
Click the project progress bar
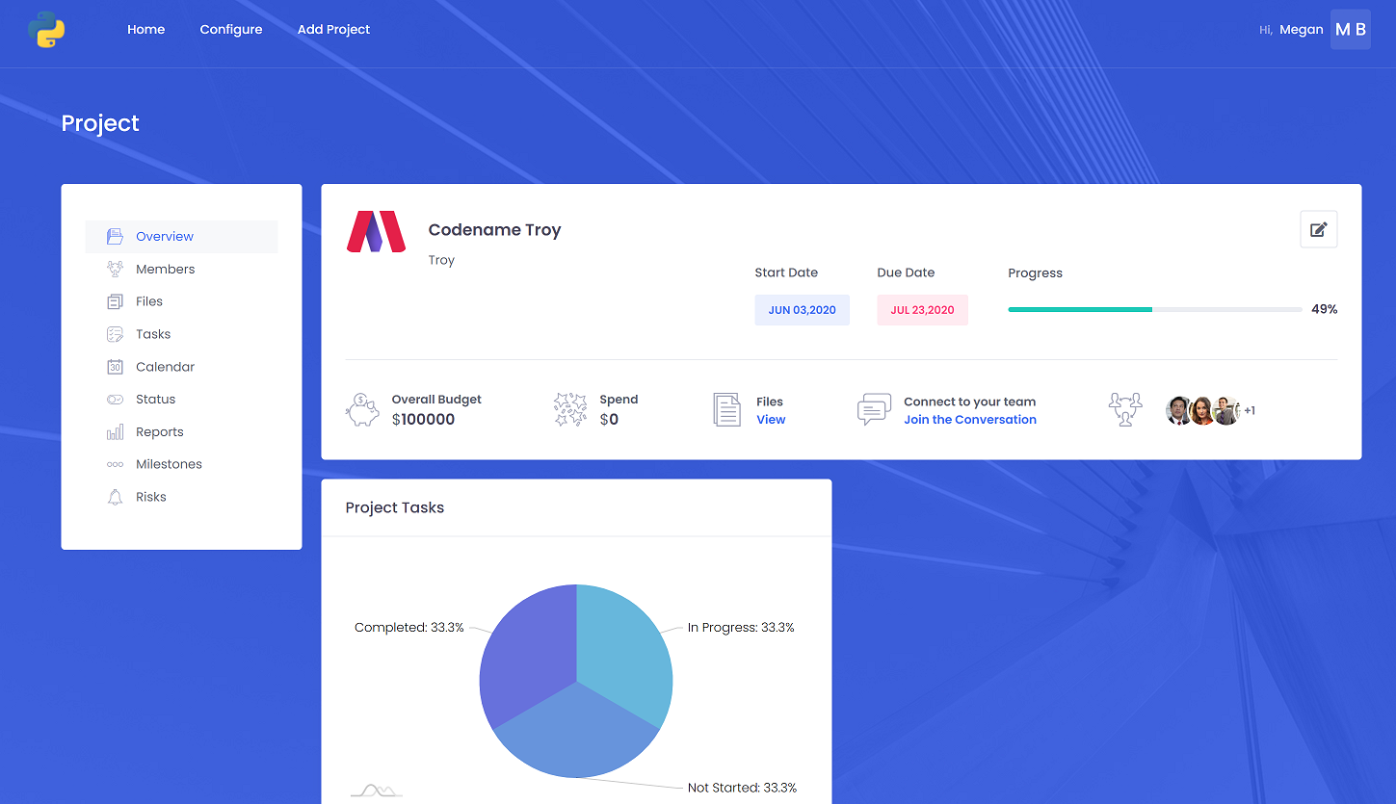coord(1155,309)
